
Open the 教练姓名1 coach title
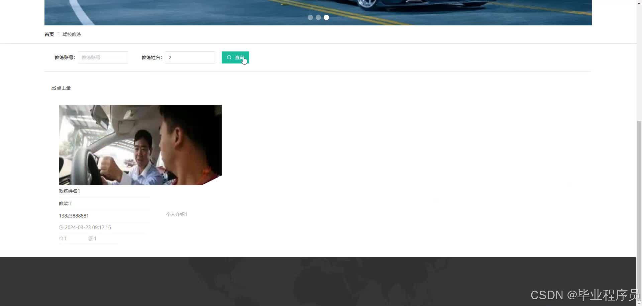(70, 191)
